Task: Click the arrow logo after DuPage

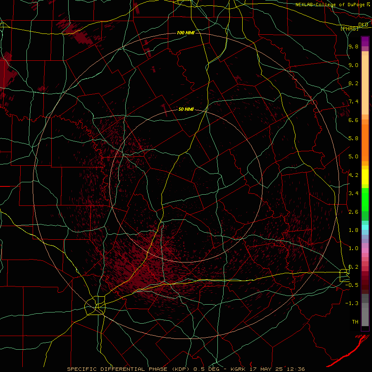Action: point(368,4)
